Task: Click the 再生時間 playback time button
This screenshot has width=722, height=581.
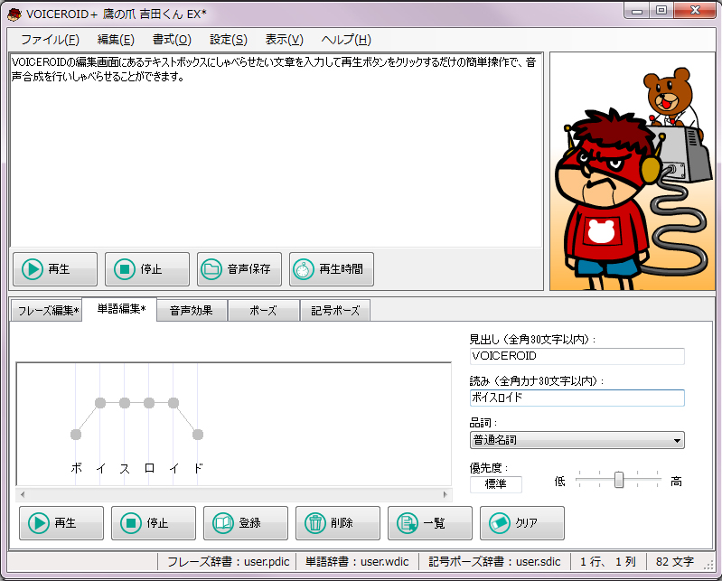Action: (331, 269)
